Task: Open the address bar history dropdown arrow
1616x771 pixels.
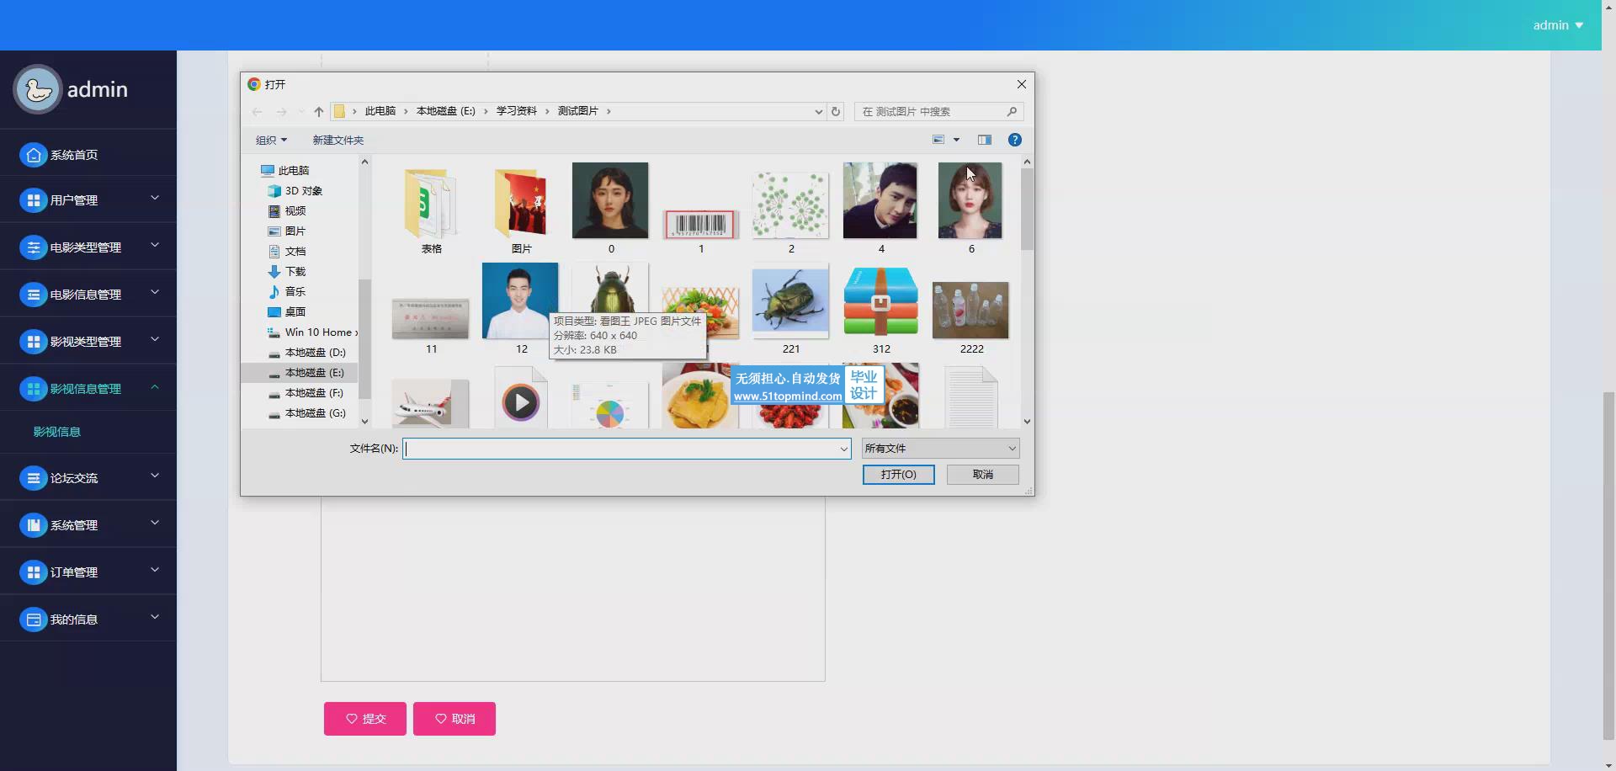Action: click(x=818, y=111)
